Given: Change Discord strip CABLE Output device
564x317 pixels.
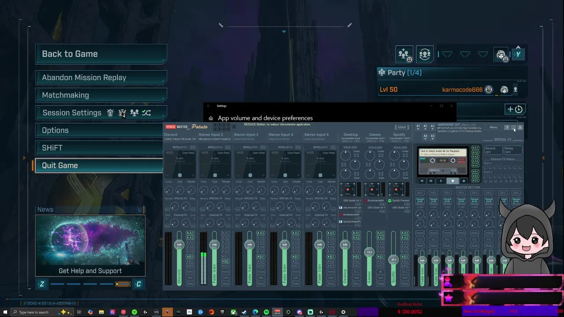Looking at the screenshot, I should 180,139.
